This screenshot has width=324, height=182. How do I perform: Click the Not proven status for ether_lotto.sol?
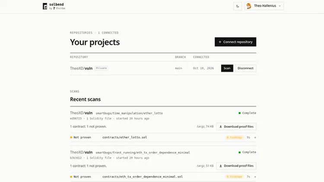tap(80, 138)
